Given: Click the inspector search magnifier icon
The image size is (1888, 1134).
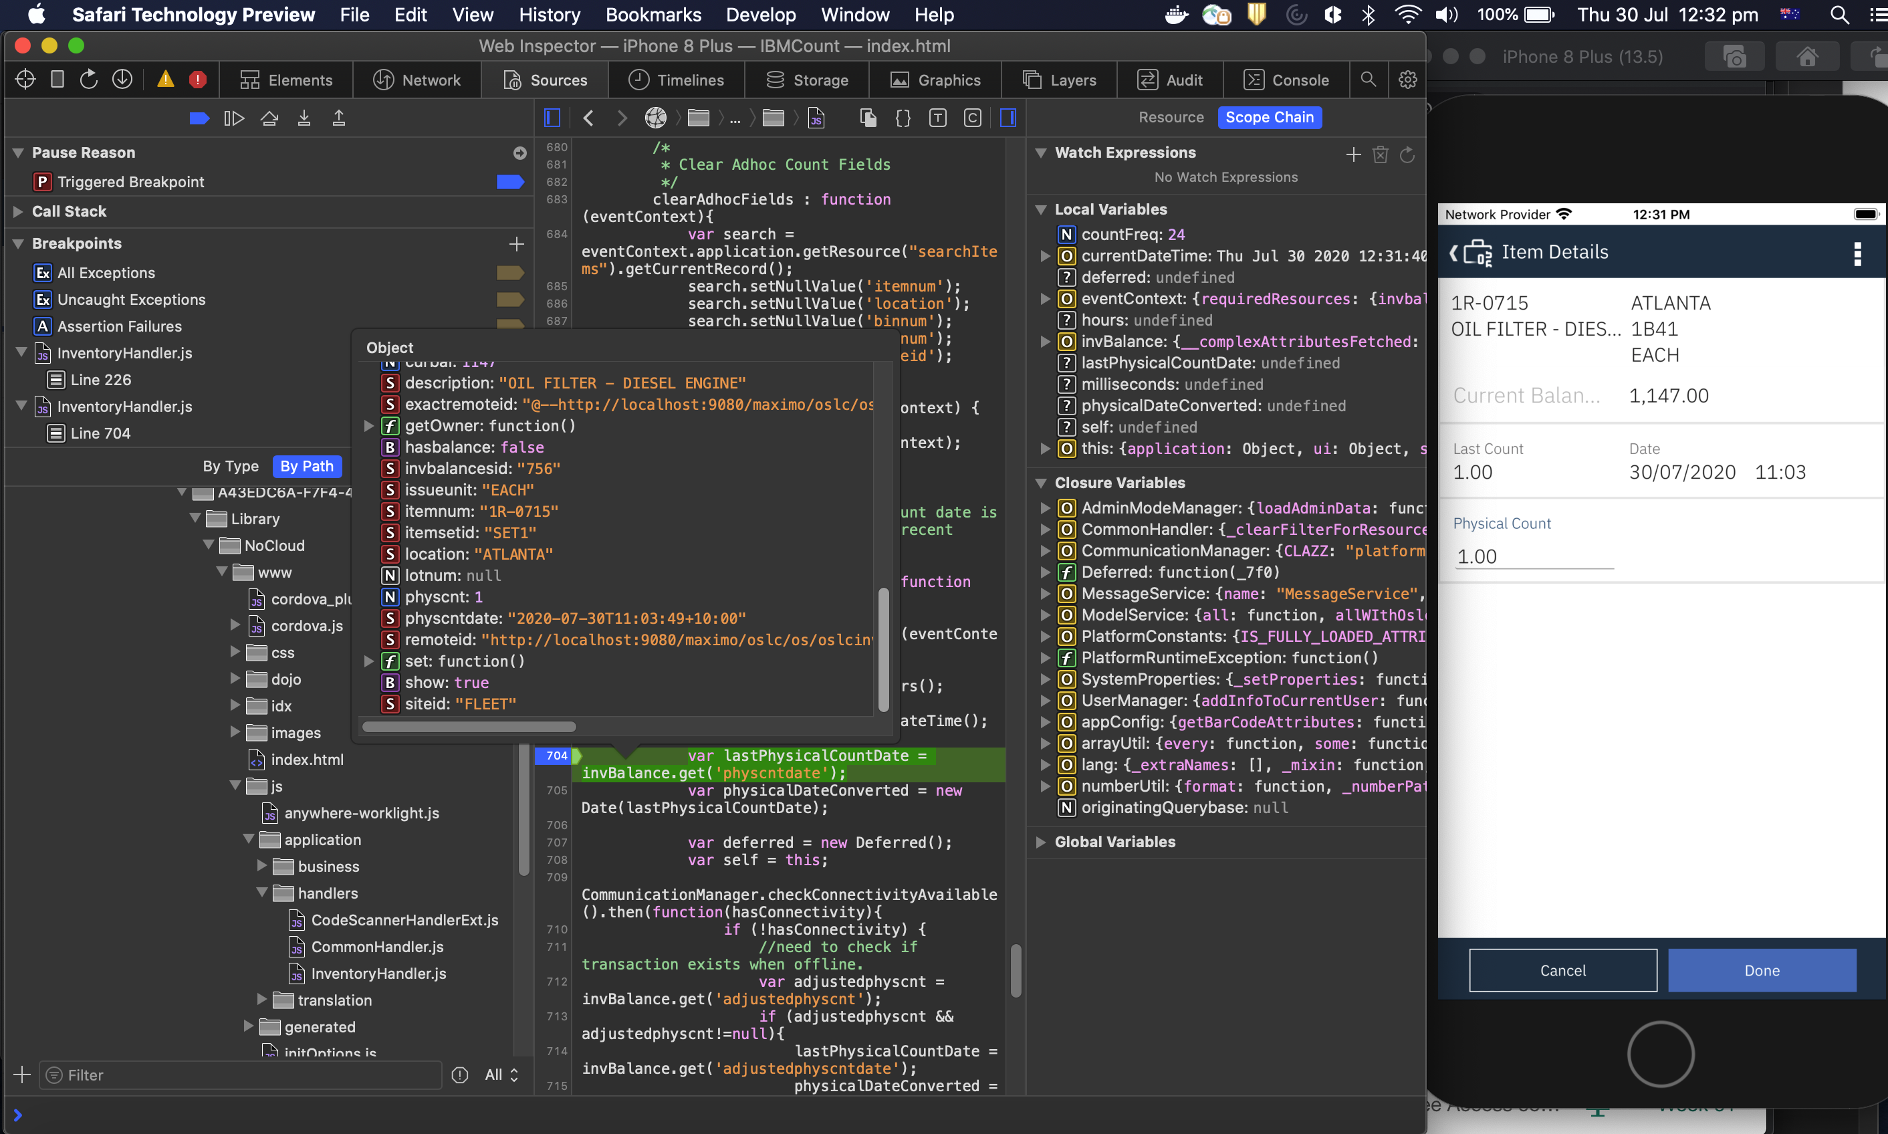Looking at the screenshot, I should click(x=1368, y=80).
